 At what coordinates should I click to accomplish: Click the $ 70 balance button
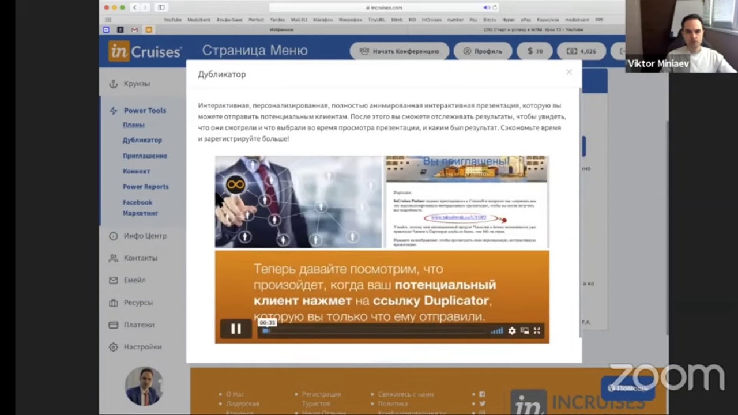(x=534, y=51)
